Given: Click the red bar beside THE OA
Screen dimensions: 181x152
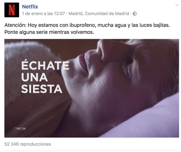Looking at the screenshot, I should pos(14,130).
